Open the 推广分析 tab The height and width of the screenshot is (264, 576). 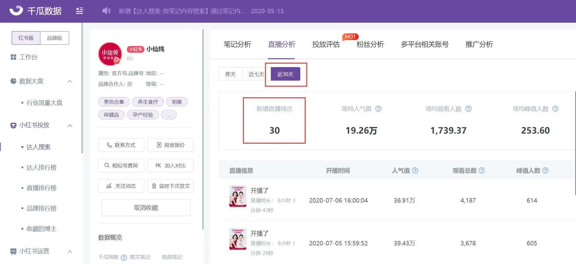[x=479, y=44]
